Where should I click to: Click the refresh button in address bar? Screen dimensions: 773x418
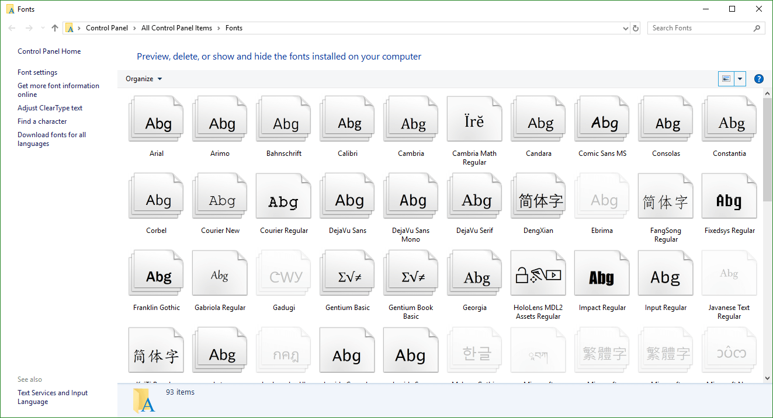click(636, 28)
